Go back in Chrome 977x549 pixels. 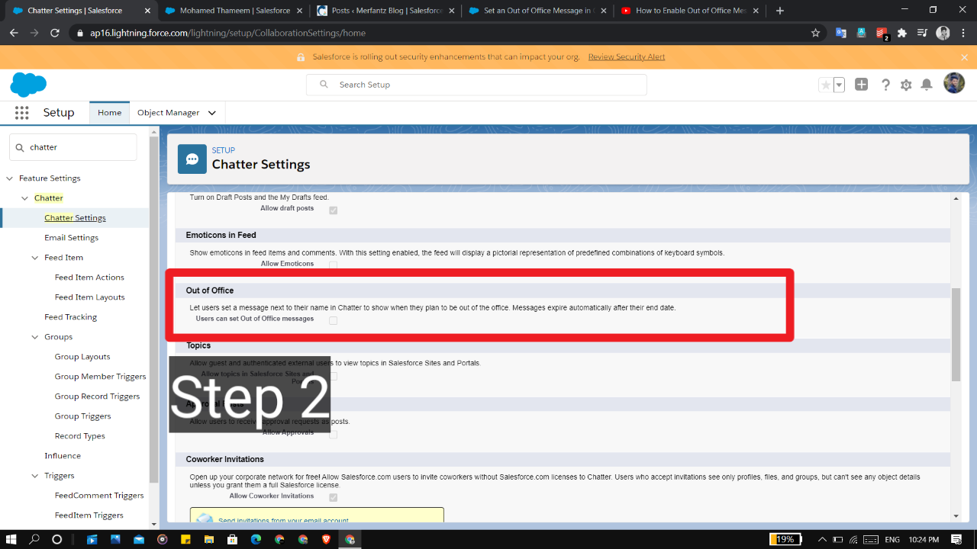coord(14,33)
